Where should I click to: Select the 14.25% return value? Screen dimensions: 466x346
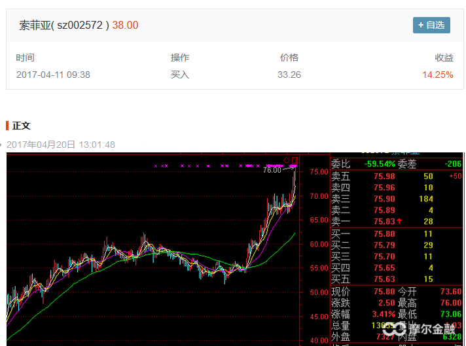coord(437,75)
